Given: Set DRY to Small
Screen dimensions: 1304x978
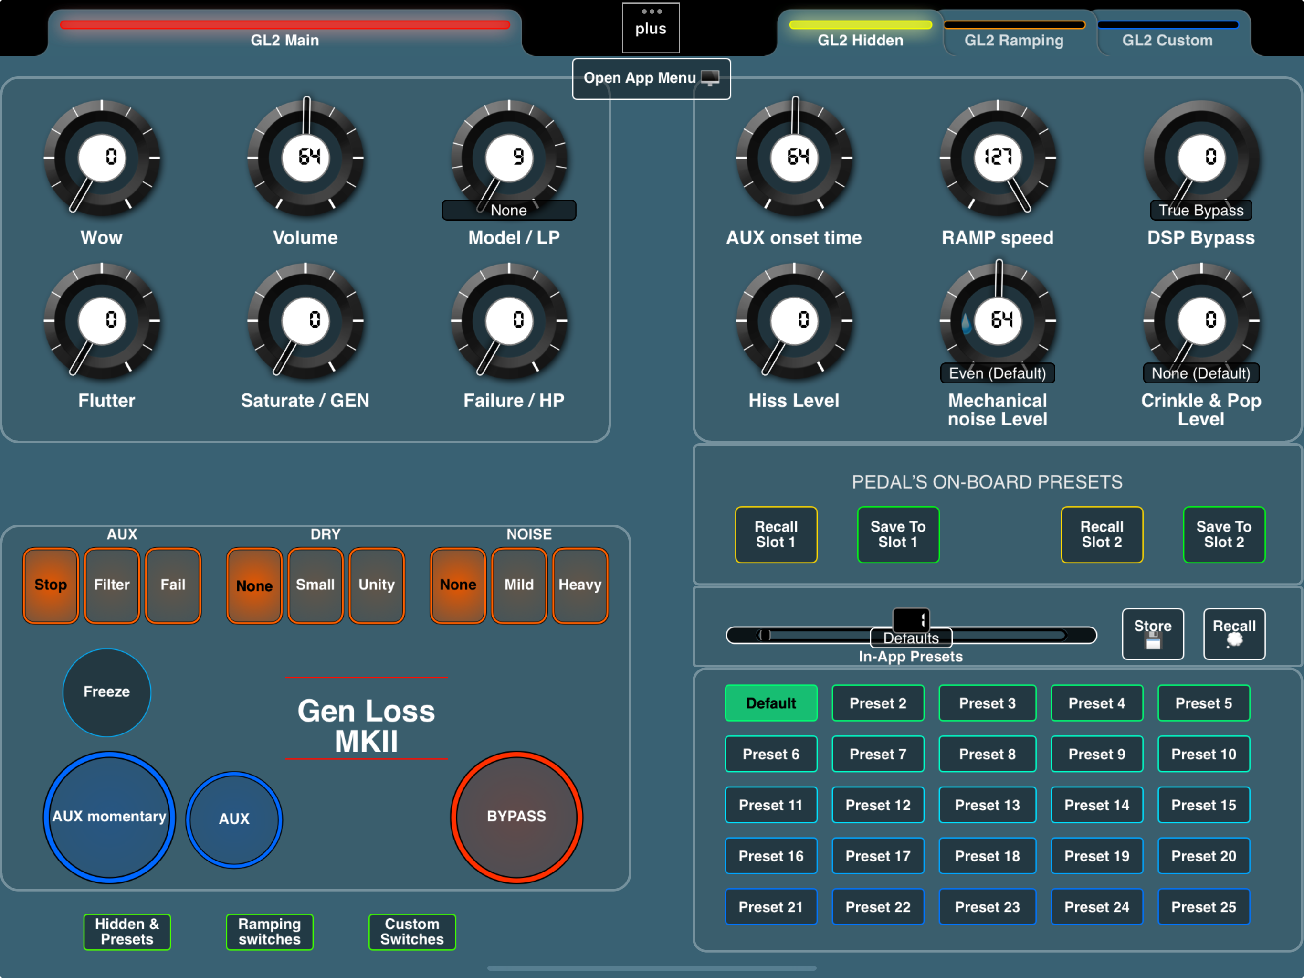Looking at the screenshot, I should pos(315,585).
